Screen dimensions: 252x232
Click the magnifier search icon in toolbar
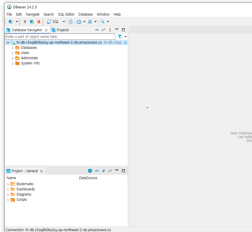[x=102, y=22]
